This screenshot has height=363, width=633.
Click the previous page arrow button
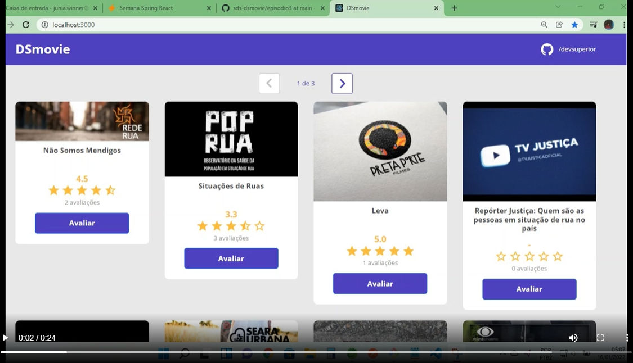point(270,84)
